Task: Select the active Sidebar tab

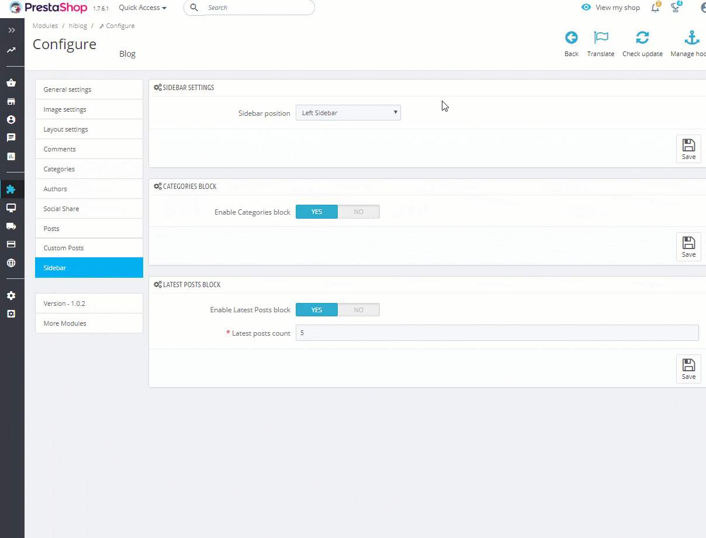Action: click(x=89, y=268)
